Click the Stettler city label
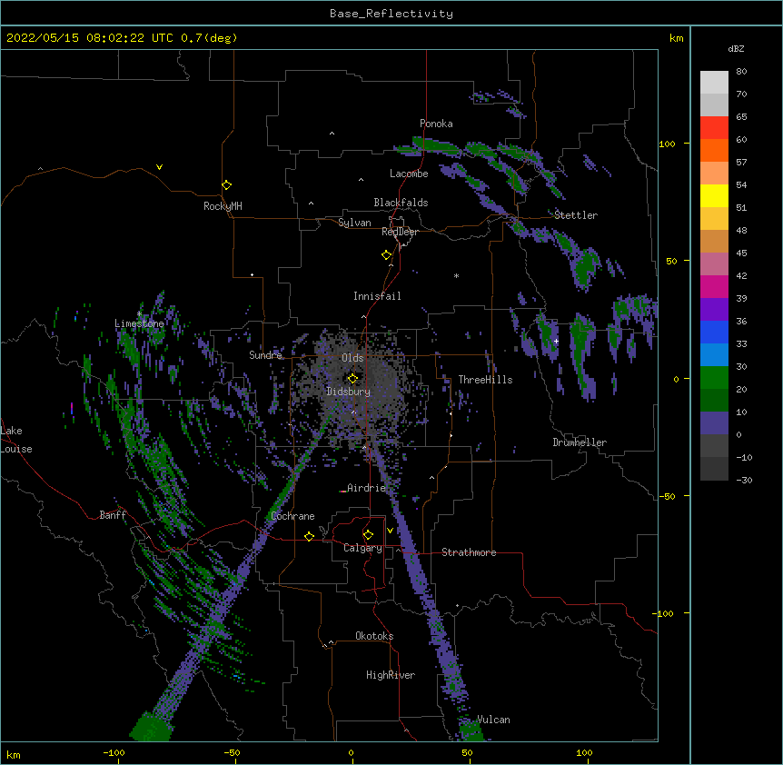Screen dimensions: 783x765 pos(576,215)
